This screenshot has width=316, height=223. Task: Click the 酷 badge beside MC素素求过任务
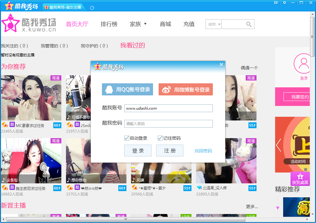(12, 125)
